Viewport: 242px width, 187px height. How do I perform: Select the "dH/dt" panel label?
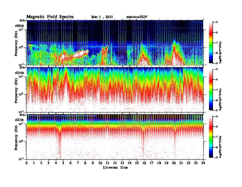tap(20, 26)
